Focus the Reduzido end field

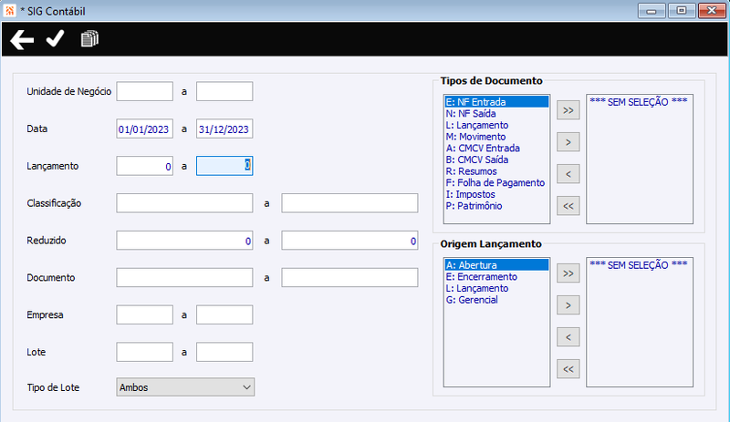click(x=349, y=241)
